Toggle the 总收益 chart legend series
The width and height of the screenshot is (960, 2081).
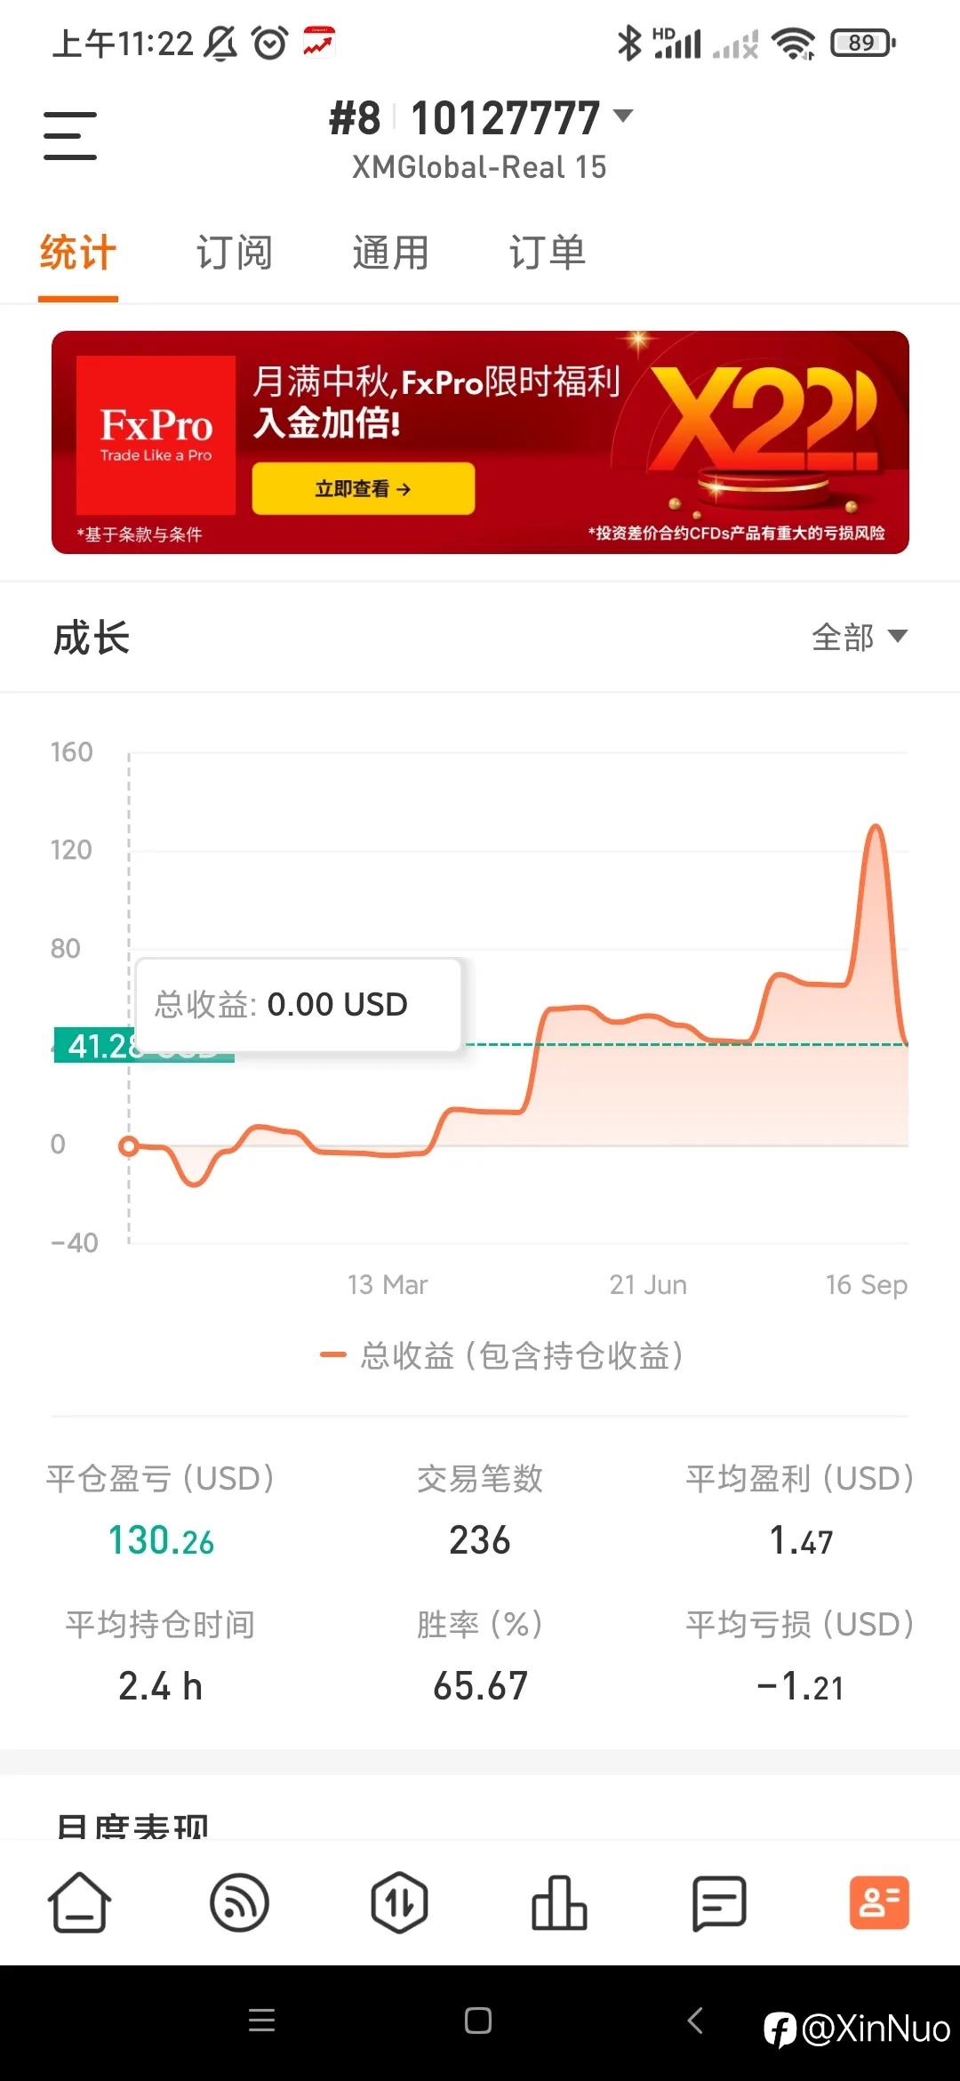(502, 1355)
